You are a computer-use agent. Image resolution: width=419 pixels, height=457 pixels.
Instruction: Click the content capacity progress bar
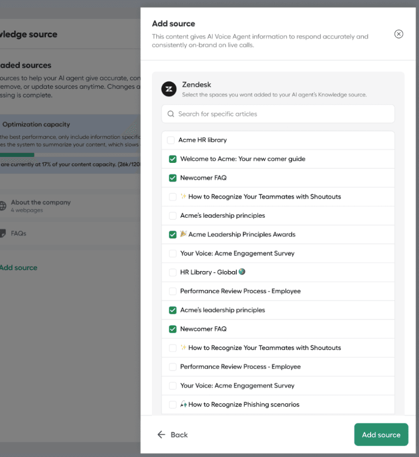(x=70, y=155)
